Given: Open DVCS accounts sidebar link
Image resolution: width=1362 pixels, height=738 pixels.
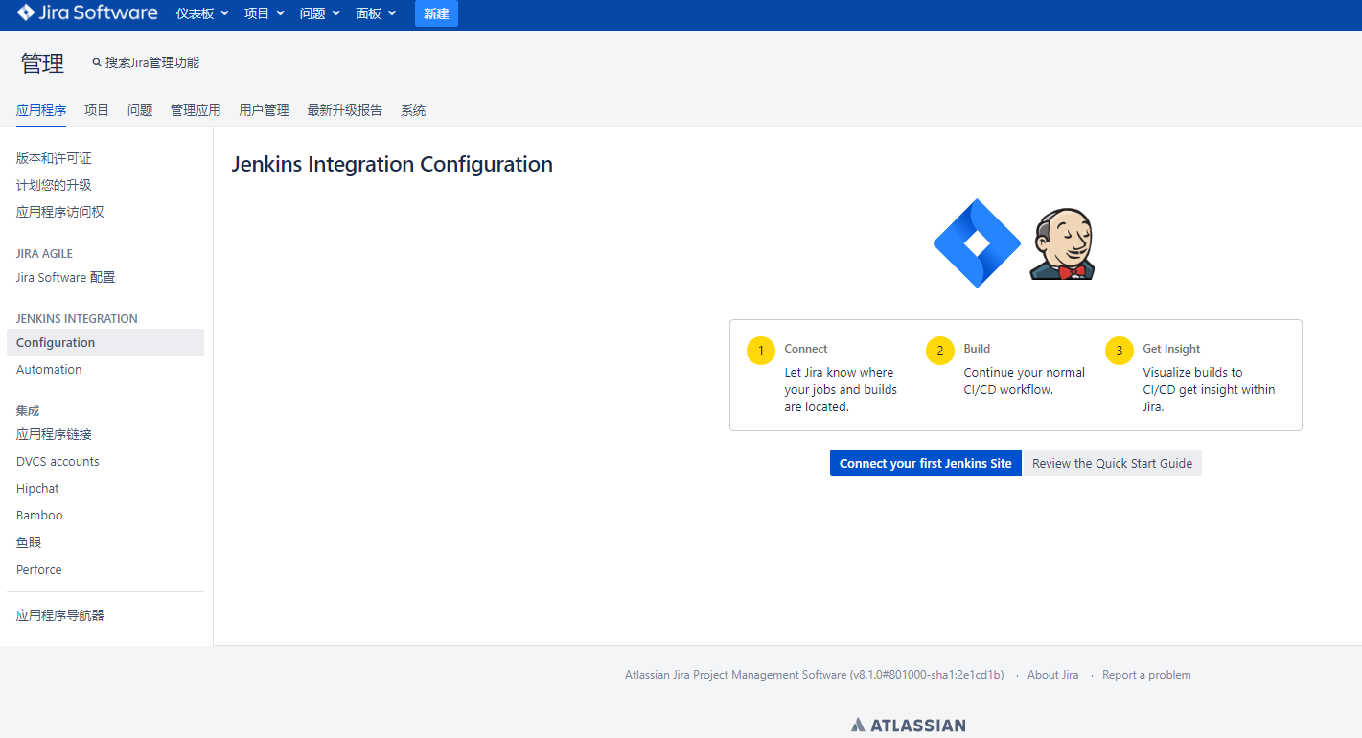Looking at the screenshot, I should (58, 461).
